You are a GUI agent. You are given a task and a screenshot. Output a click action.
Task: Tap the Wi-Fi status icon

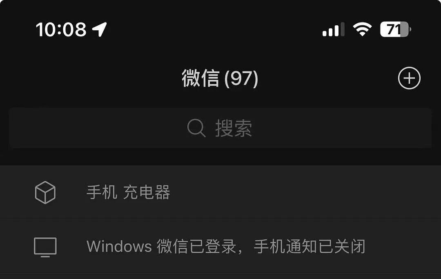362,29
